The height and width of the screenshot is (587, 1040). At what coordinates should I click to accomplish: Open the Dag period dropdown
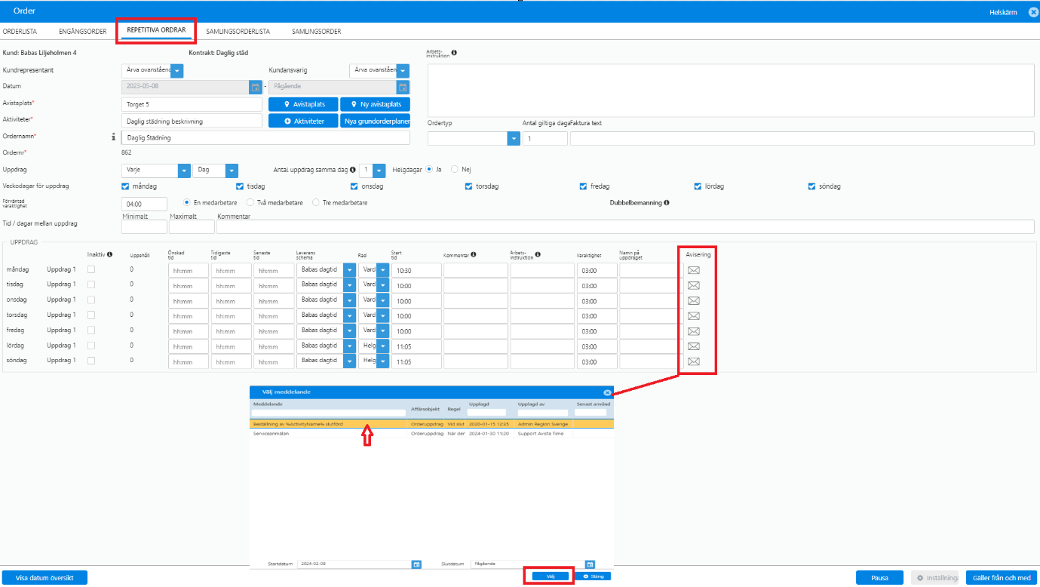pyautogui.click(x=232, y=171)
